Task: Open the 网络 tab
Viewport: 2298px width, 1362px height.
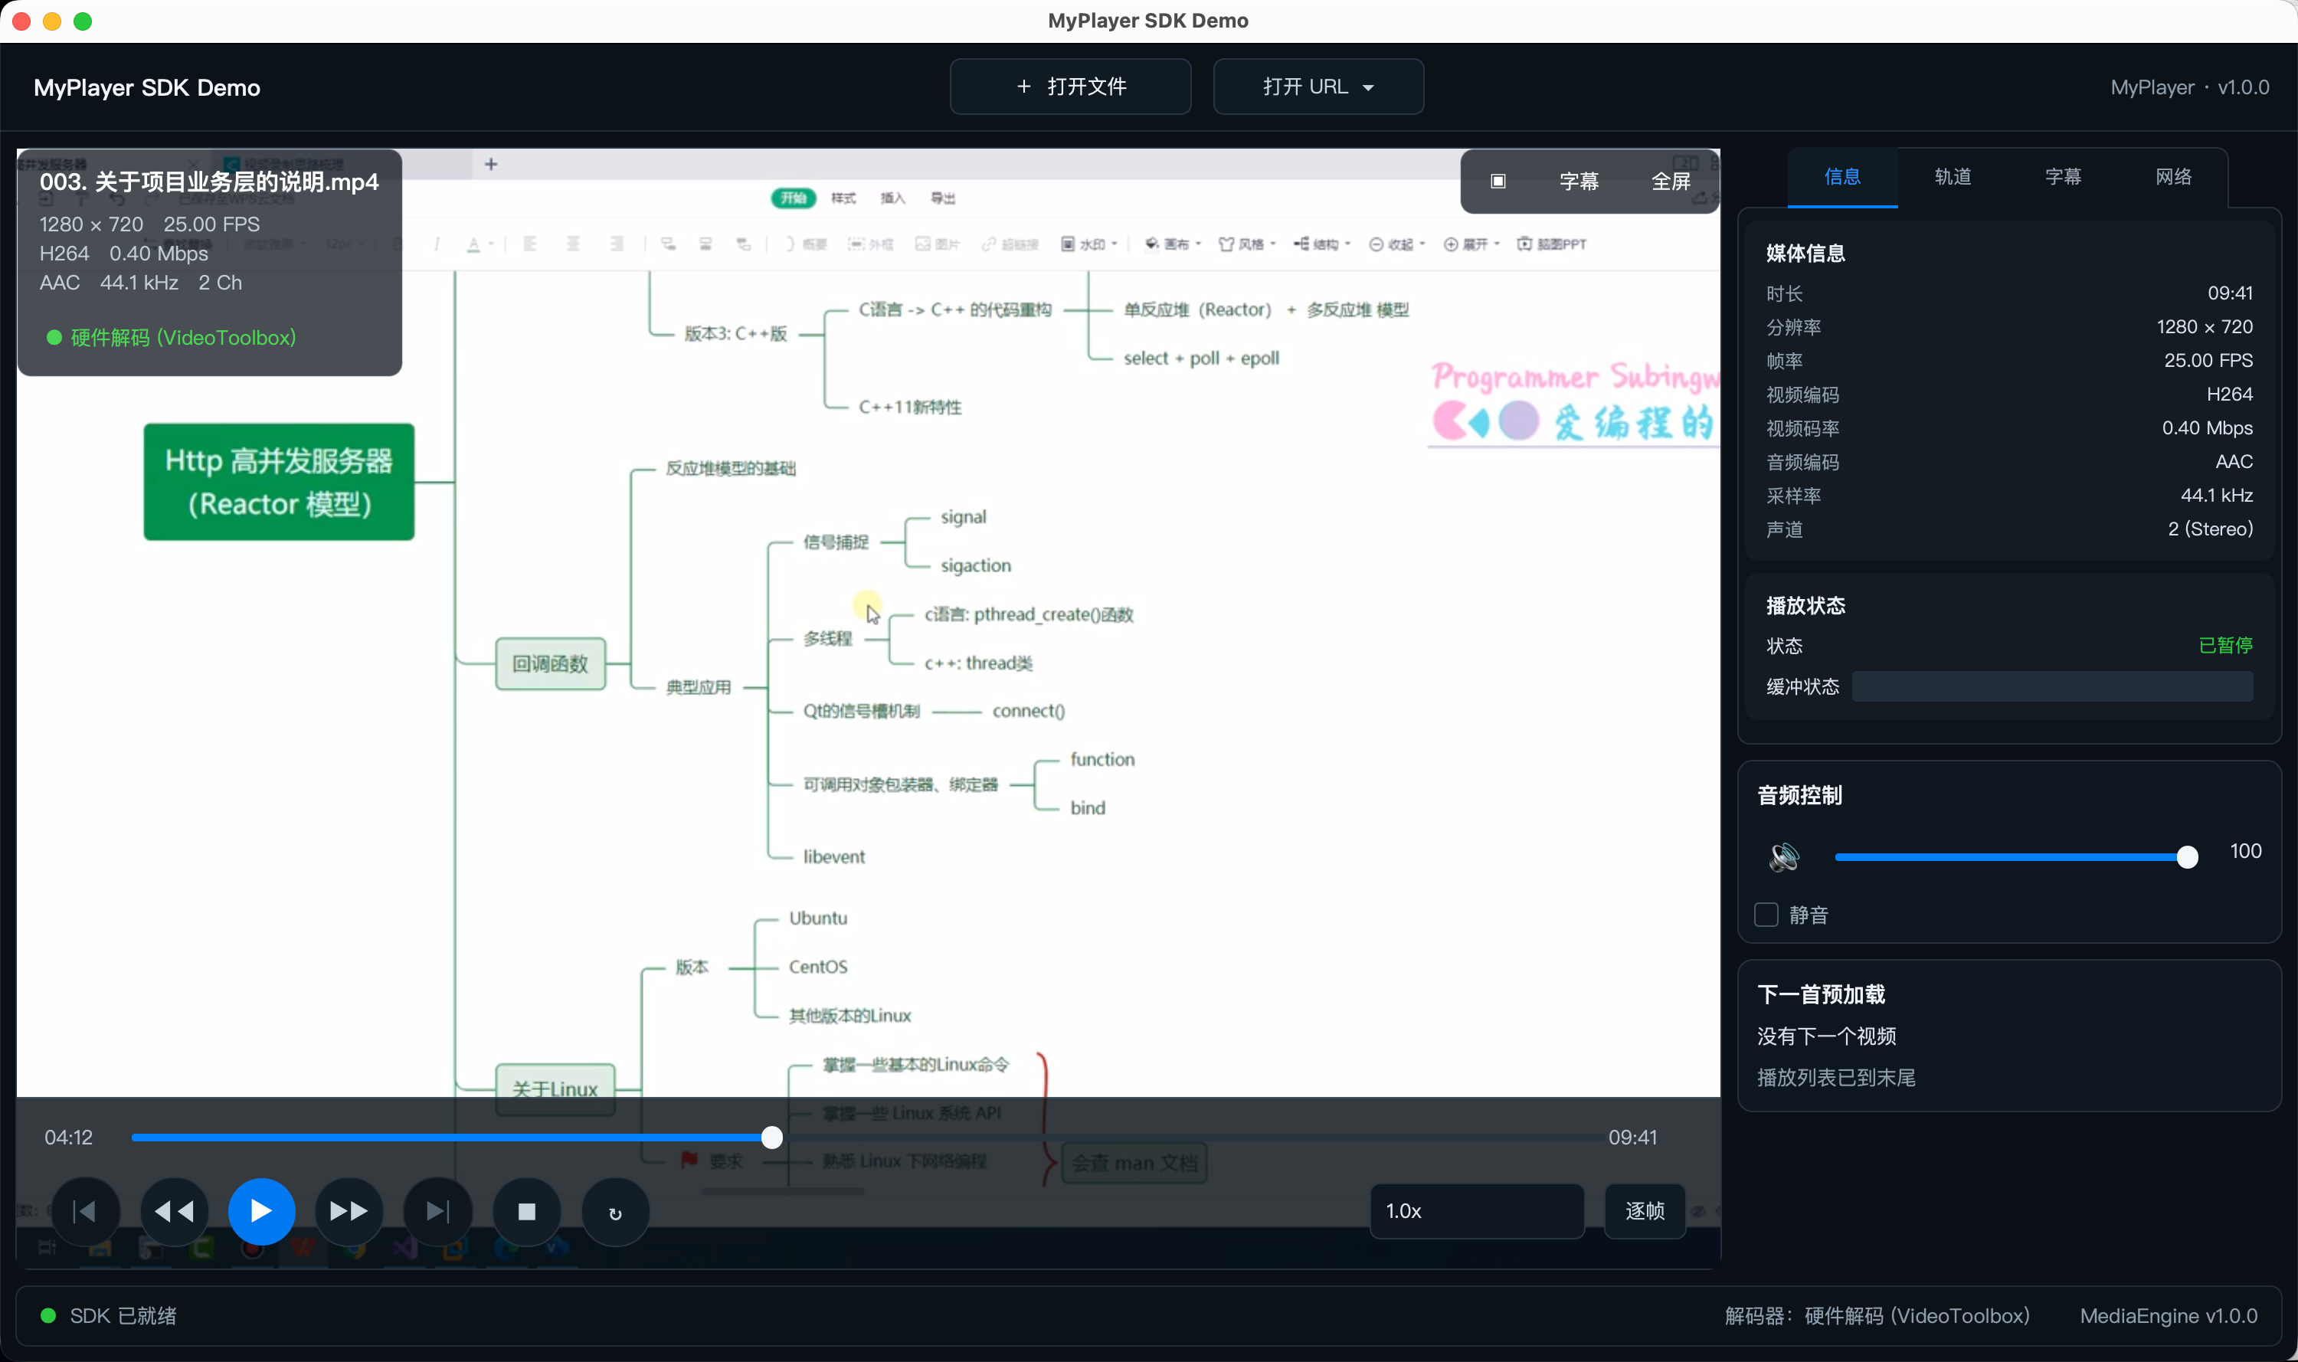Action: pos(2173,176)
